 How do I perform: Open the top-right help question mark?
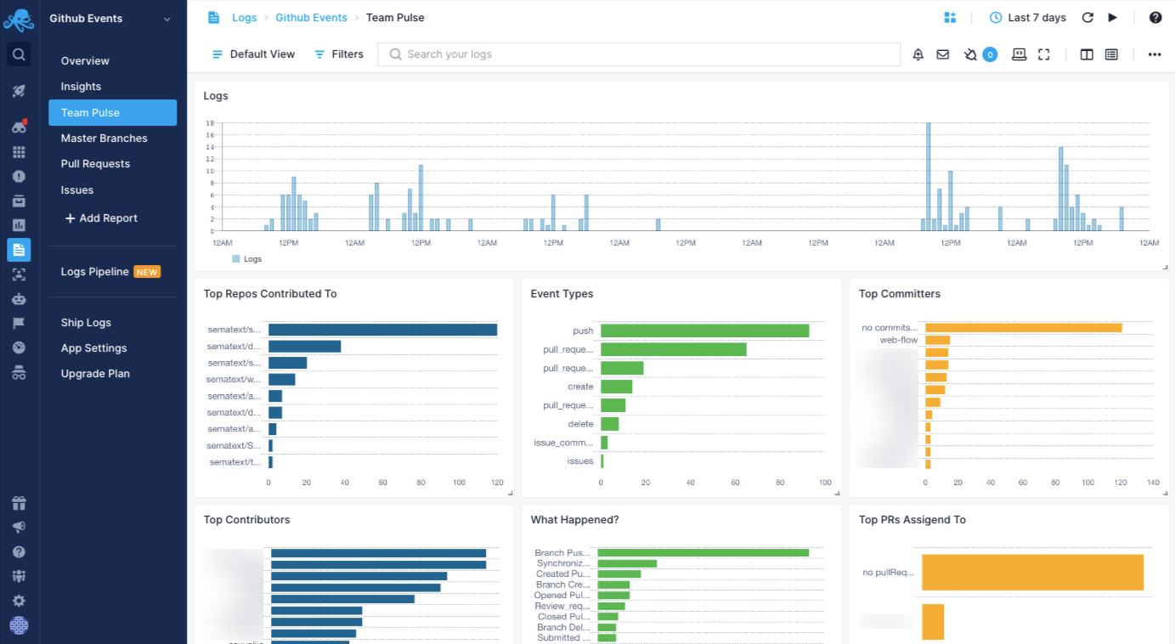[x=1155, y=18]
